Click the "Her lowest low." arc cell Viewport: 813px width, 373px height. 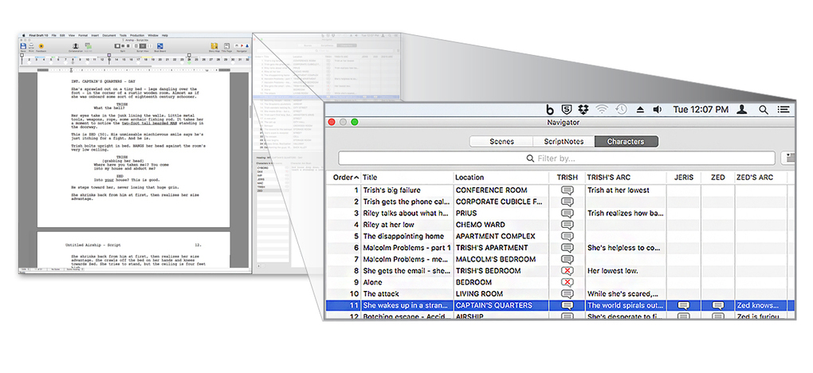coord(612,271)
